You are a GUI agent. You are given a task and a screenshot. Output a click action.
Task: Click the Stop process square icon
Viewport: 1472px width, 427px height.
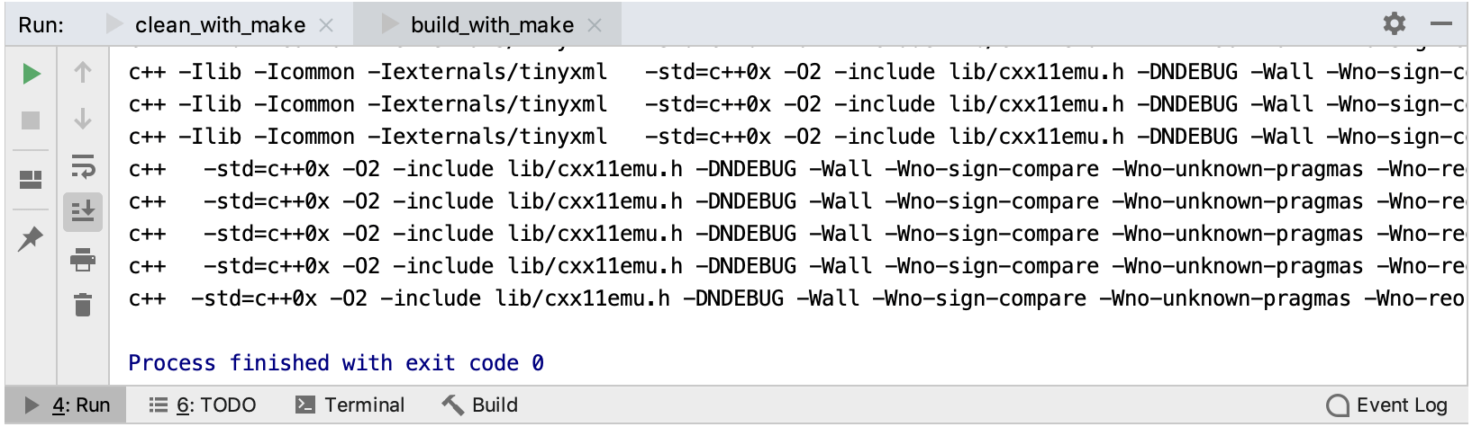pos(32,120)
